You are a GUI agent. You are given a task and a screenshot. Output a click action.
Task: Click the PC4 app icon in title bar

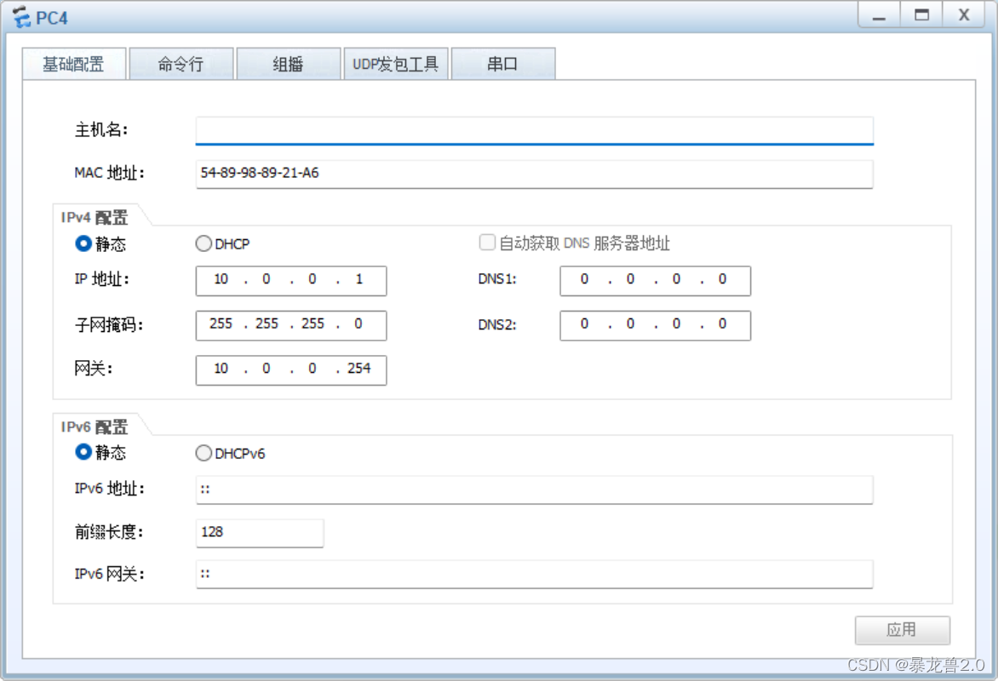click(21, 17)
